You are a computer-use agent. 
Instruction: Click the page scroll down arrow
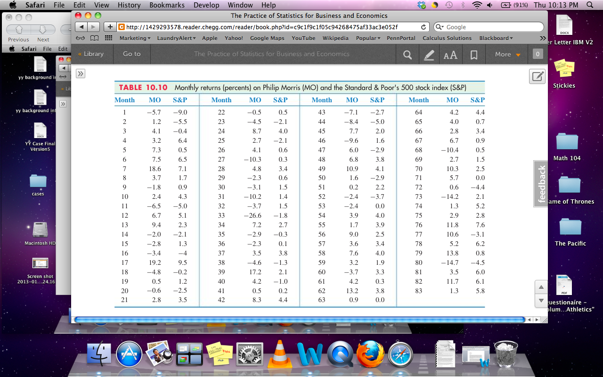541,301
